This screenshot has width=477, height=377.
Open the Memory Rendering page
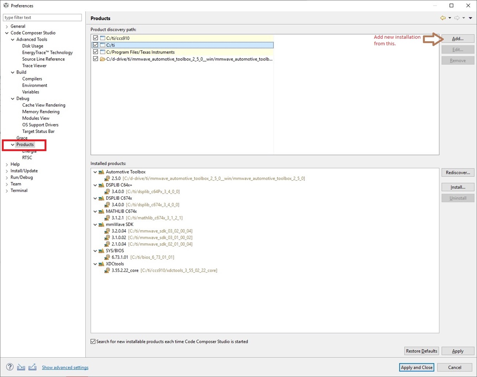click(41, 112)
